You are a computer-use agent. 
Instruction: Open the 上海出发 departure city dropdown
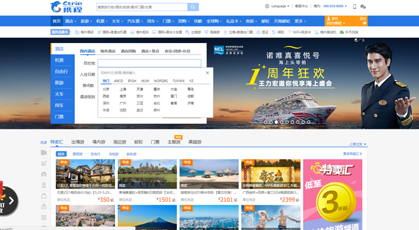(x=357, y=144)
